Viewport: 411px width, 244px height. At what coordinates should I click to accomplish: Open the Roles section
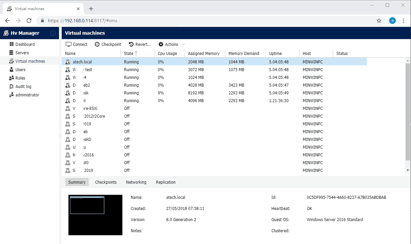tap(17, 78)
